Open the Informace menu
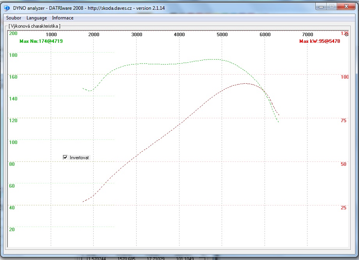The width and height of the screenshot is (359, 260). click(x=62, y=18)
